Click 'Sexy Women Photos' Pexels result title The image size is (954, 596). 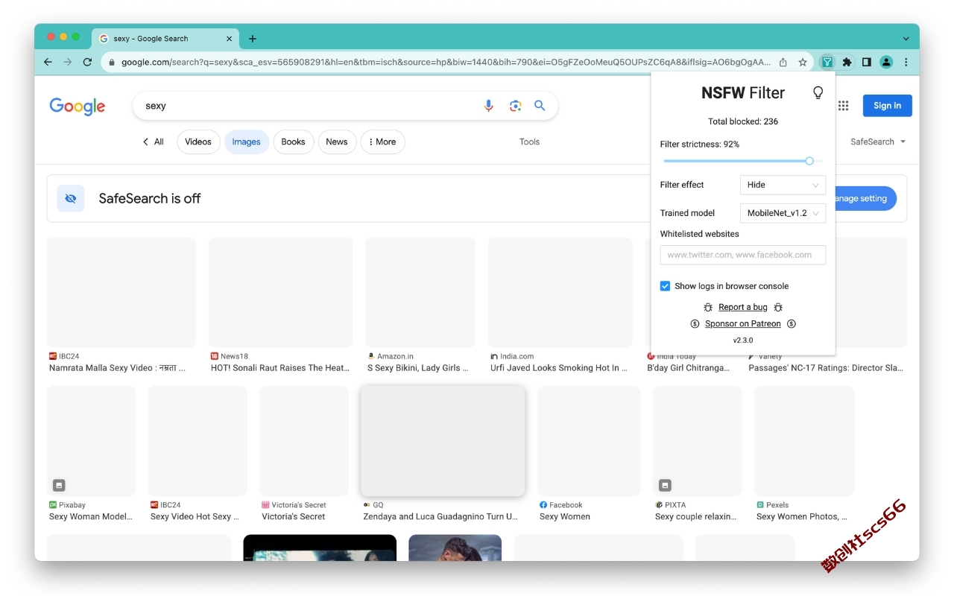[801, 516]
